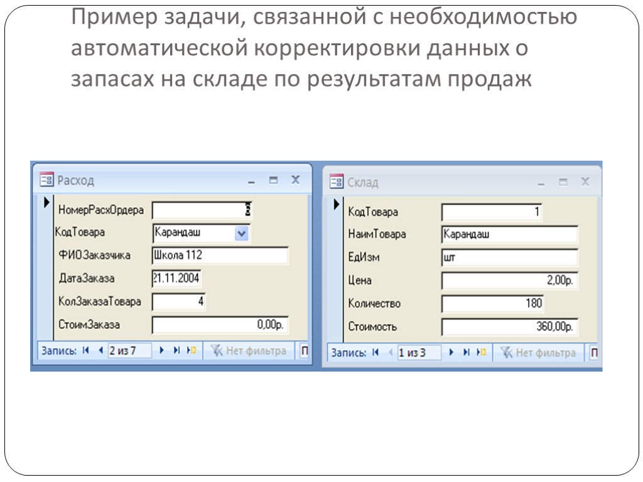Viewport: 643px width, 482px height.
Task: Click the КодТовара field in Склад form
Action: 491,212
